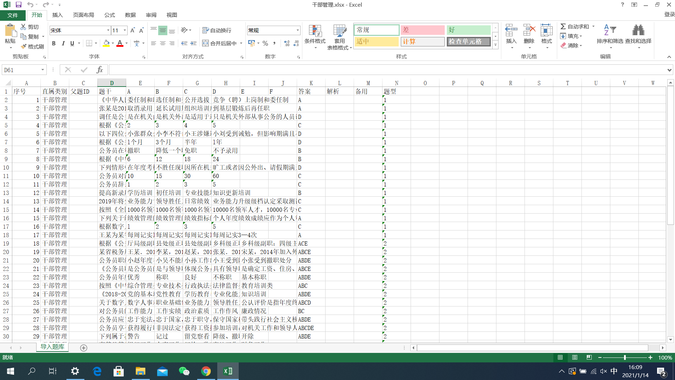Open 排序和筛选 sort and filter
Image resolution: width=675 pixels, height=380 pixels.
pos(610,36)
